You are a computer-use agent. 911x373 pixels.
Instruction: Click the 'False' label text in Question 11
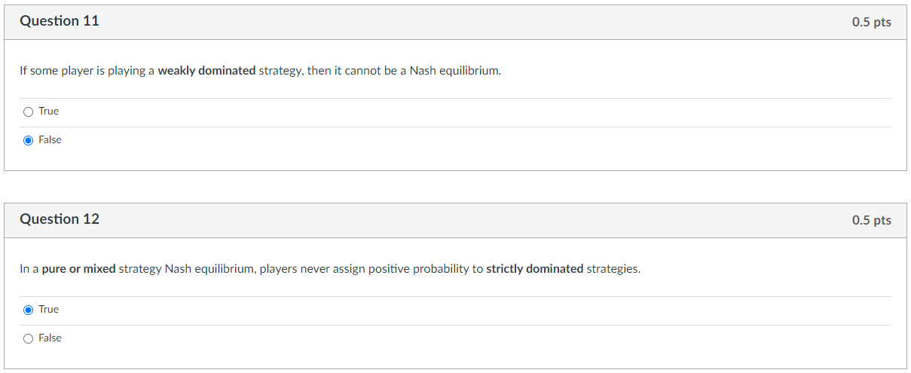click(50, 140)
